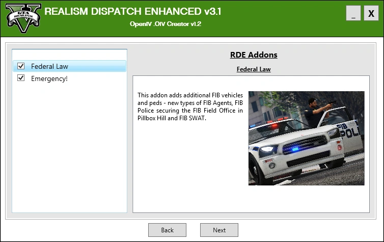Click the FIB police car preview image
The width and height of the screenshot is (384, 242).
(307, 138)
